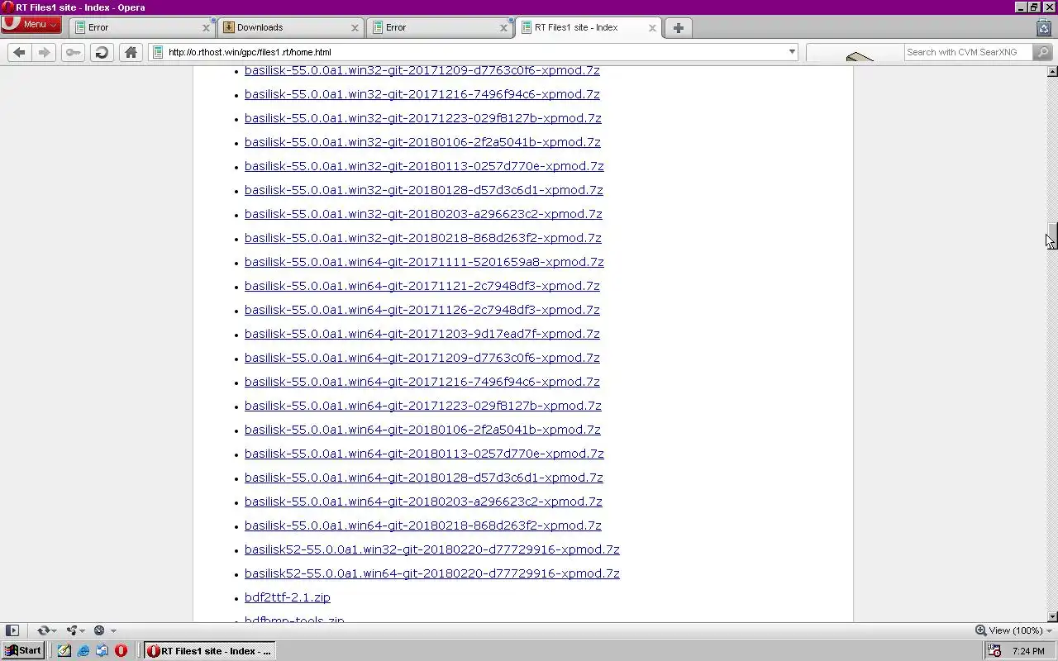The image size is (1058, 661).
Task: Open Opera Unite status icon
Action: pos(72,630)
